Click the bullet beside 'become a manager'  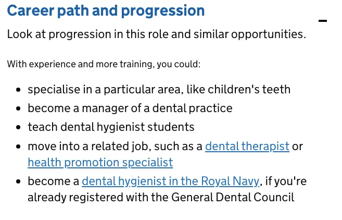point(18,108)
